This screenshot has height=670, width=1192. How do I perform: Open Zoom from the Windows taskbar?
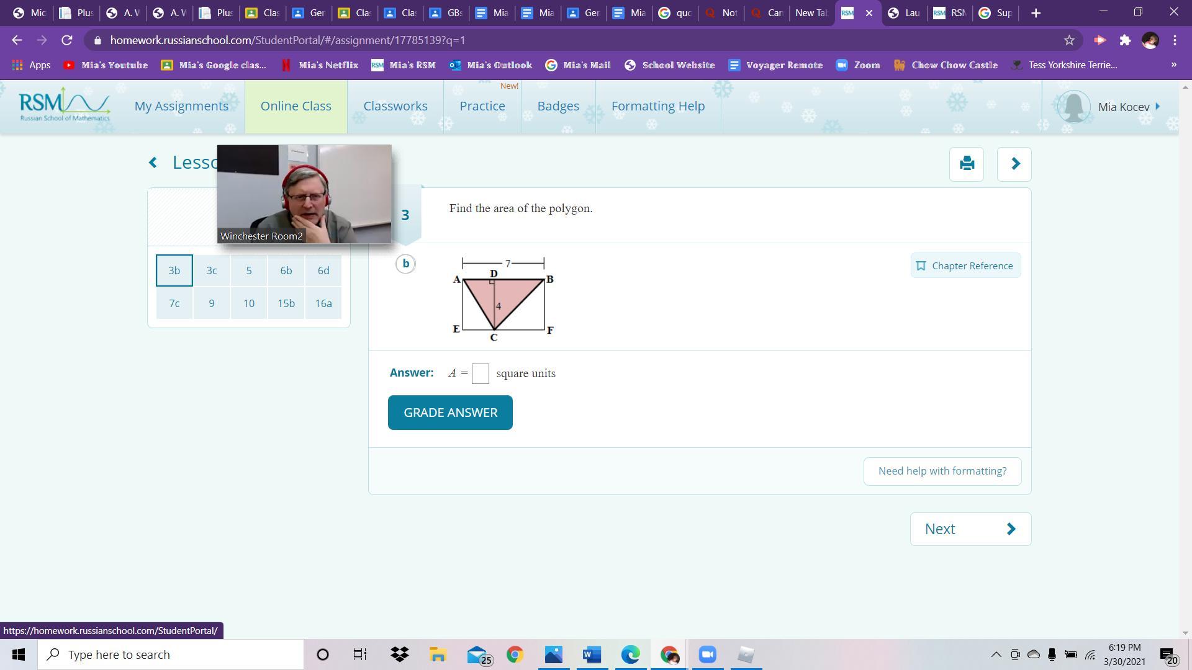click(707, 654)
